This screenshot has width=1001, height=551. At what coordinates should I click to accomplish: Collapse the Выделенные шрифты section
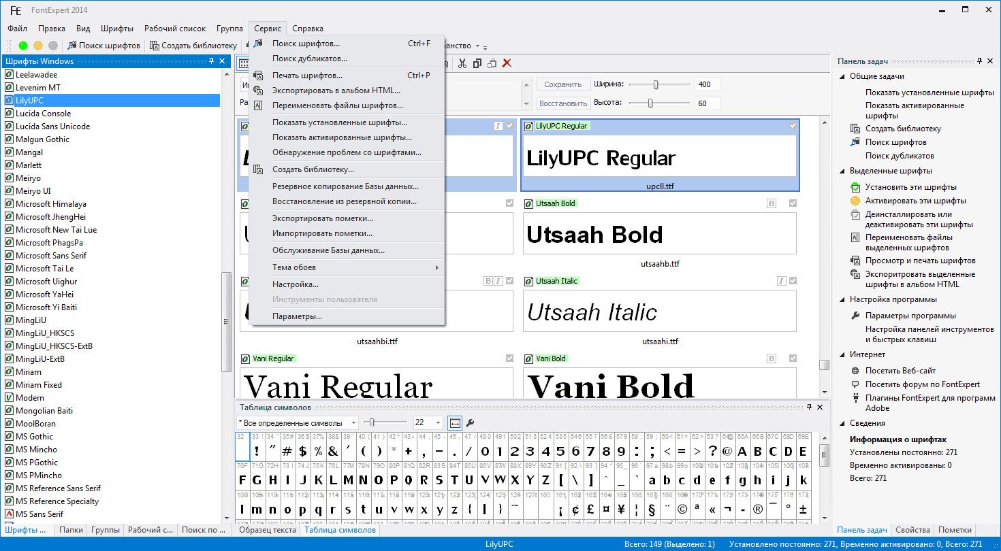click(842, 171)
